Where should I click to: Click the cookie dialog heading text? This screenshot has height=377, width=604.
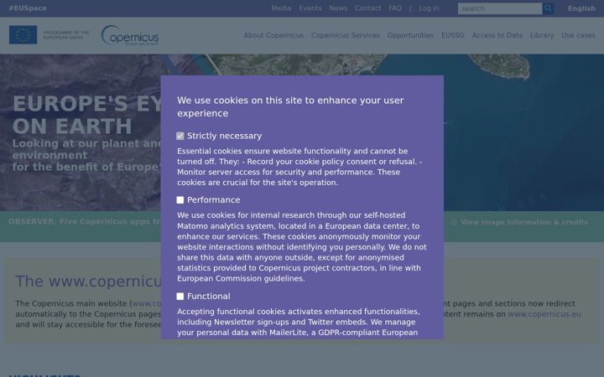(x=290, y=107)
